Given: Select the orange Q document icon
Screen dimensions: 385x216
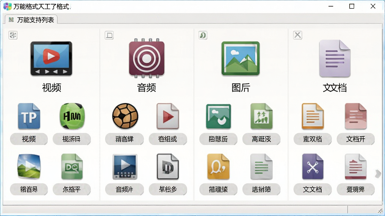Looking at the screenshot, I should pos(218,166).
